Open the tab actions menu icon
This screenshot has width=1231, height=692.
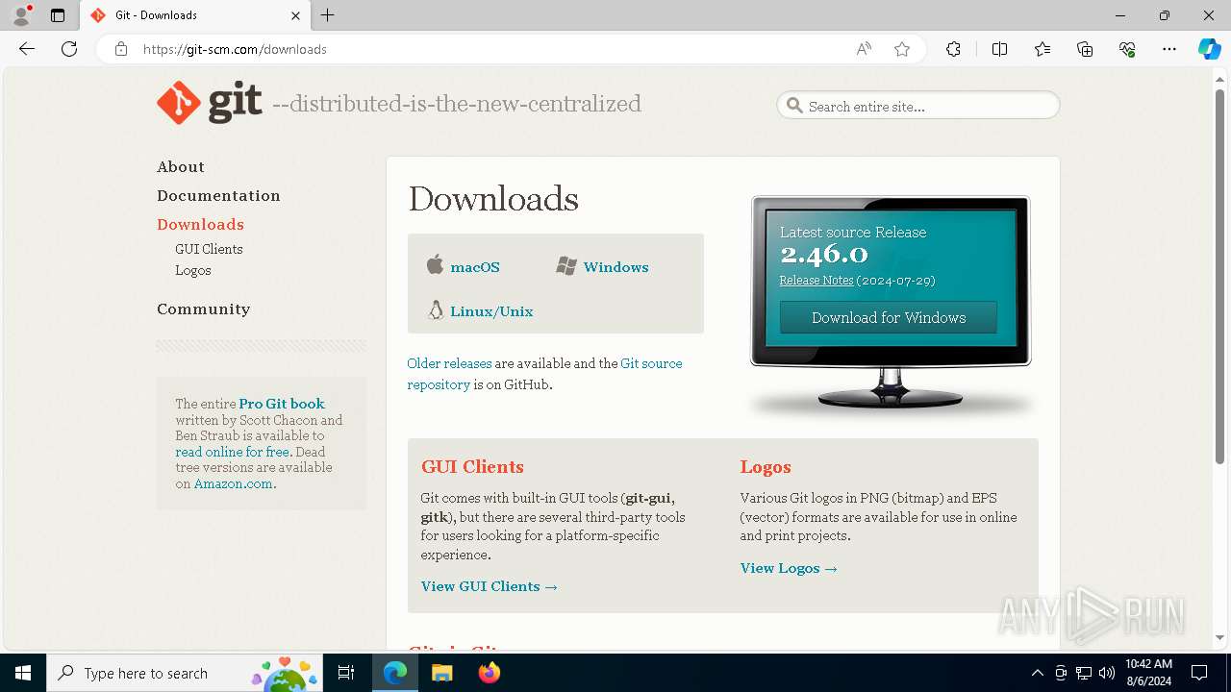tap(58, 15)
